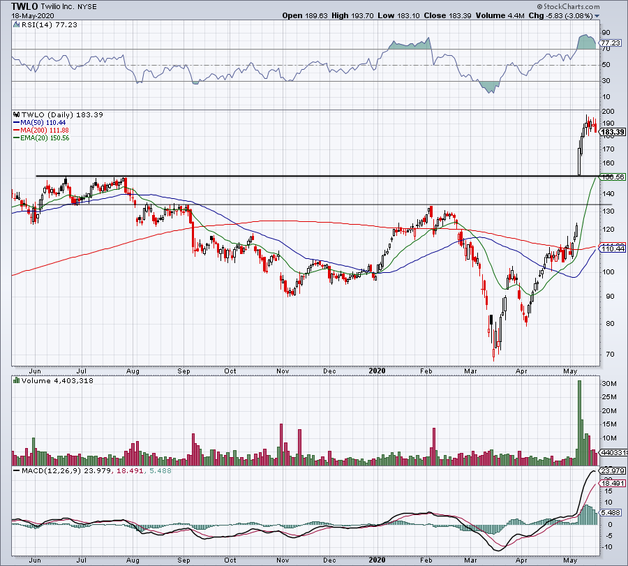The image size is (628, 566).
Task: Click the 18.491 tag on MACD right axis
Action: 613,484
